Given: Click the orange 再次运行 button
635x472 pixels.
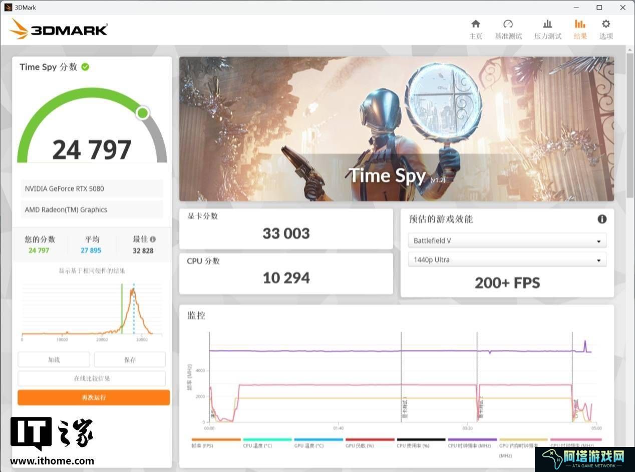Looking at the screenshot, I should pos(94,397).
